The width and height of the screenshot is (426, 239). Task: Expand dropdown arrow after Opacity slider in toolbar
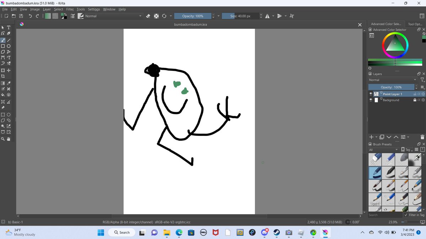tap(219, 16)
